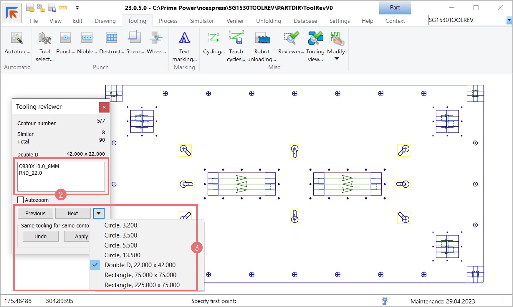This screenshot has height=307, width=513.
Task: Select the checked Double D contour entry
Action: click(x=140, y=265)
